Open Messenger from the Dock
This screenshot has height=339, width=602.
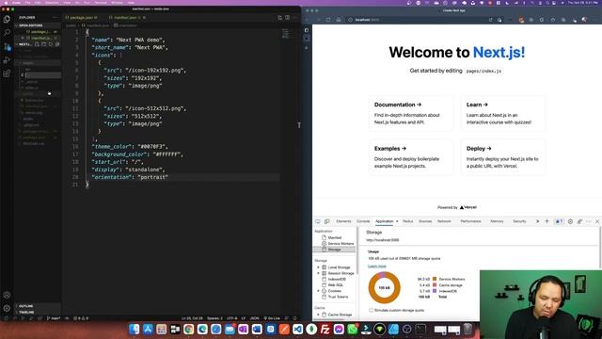coord(339,329)
